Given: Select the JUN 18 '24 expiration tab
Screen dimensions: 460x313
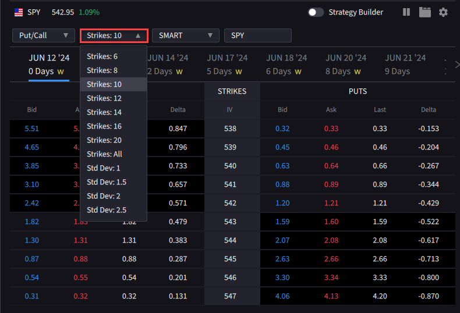Looking at the screenshot, I should point(286,65).
